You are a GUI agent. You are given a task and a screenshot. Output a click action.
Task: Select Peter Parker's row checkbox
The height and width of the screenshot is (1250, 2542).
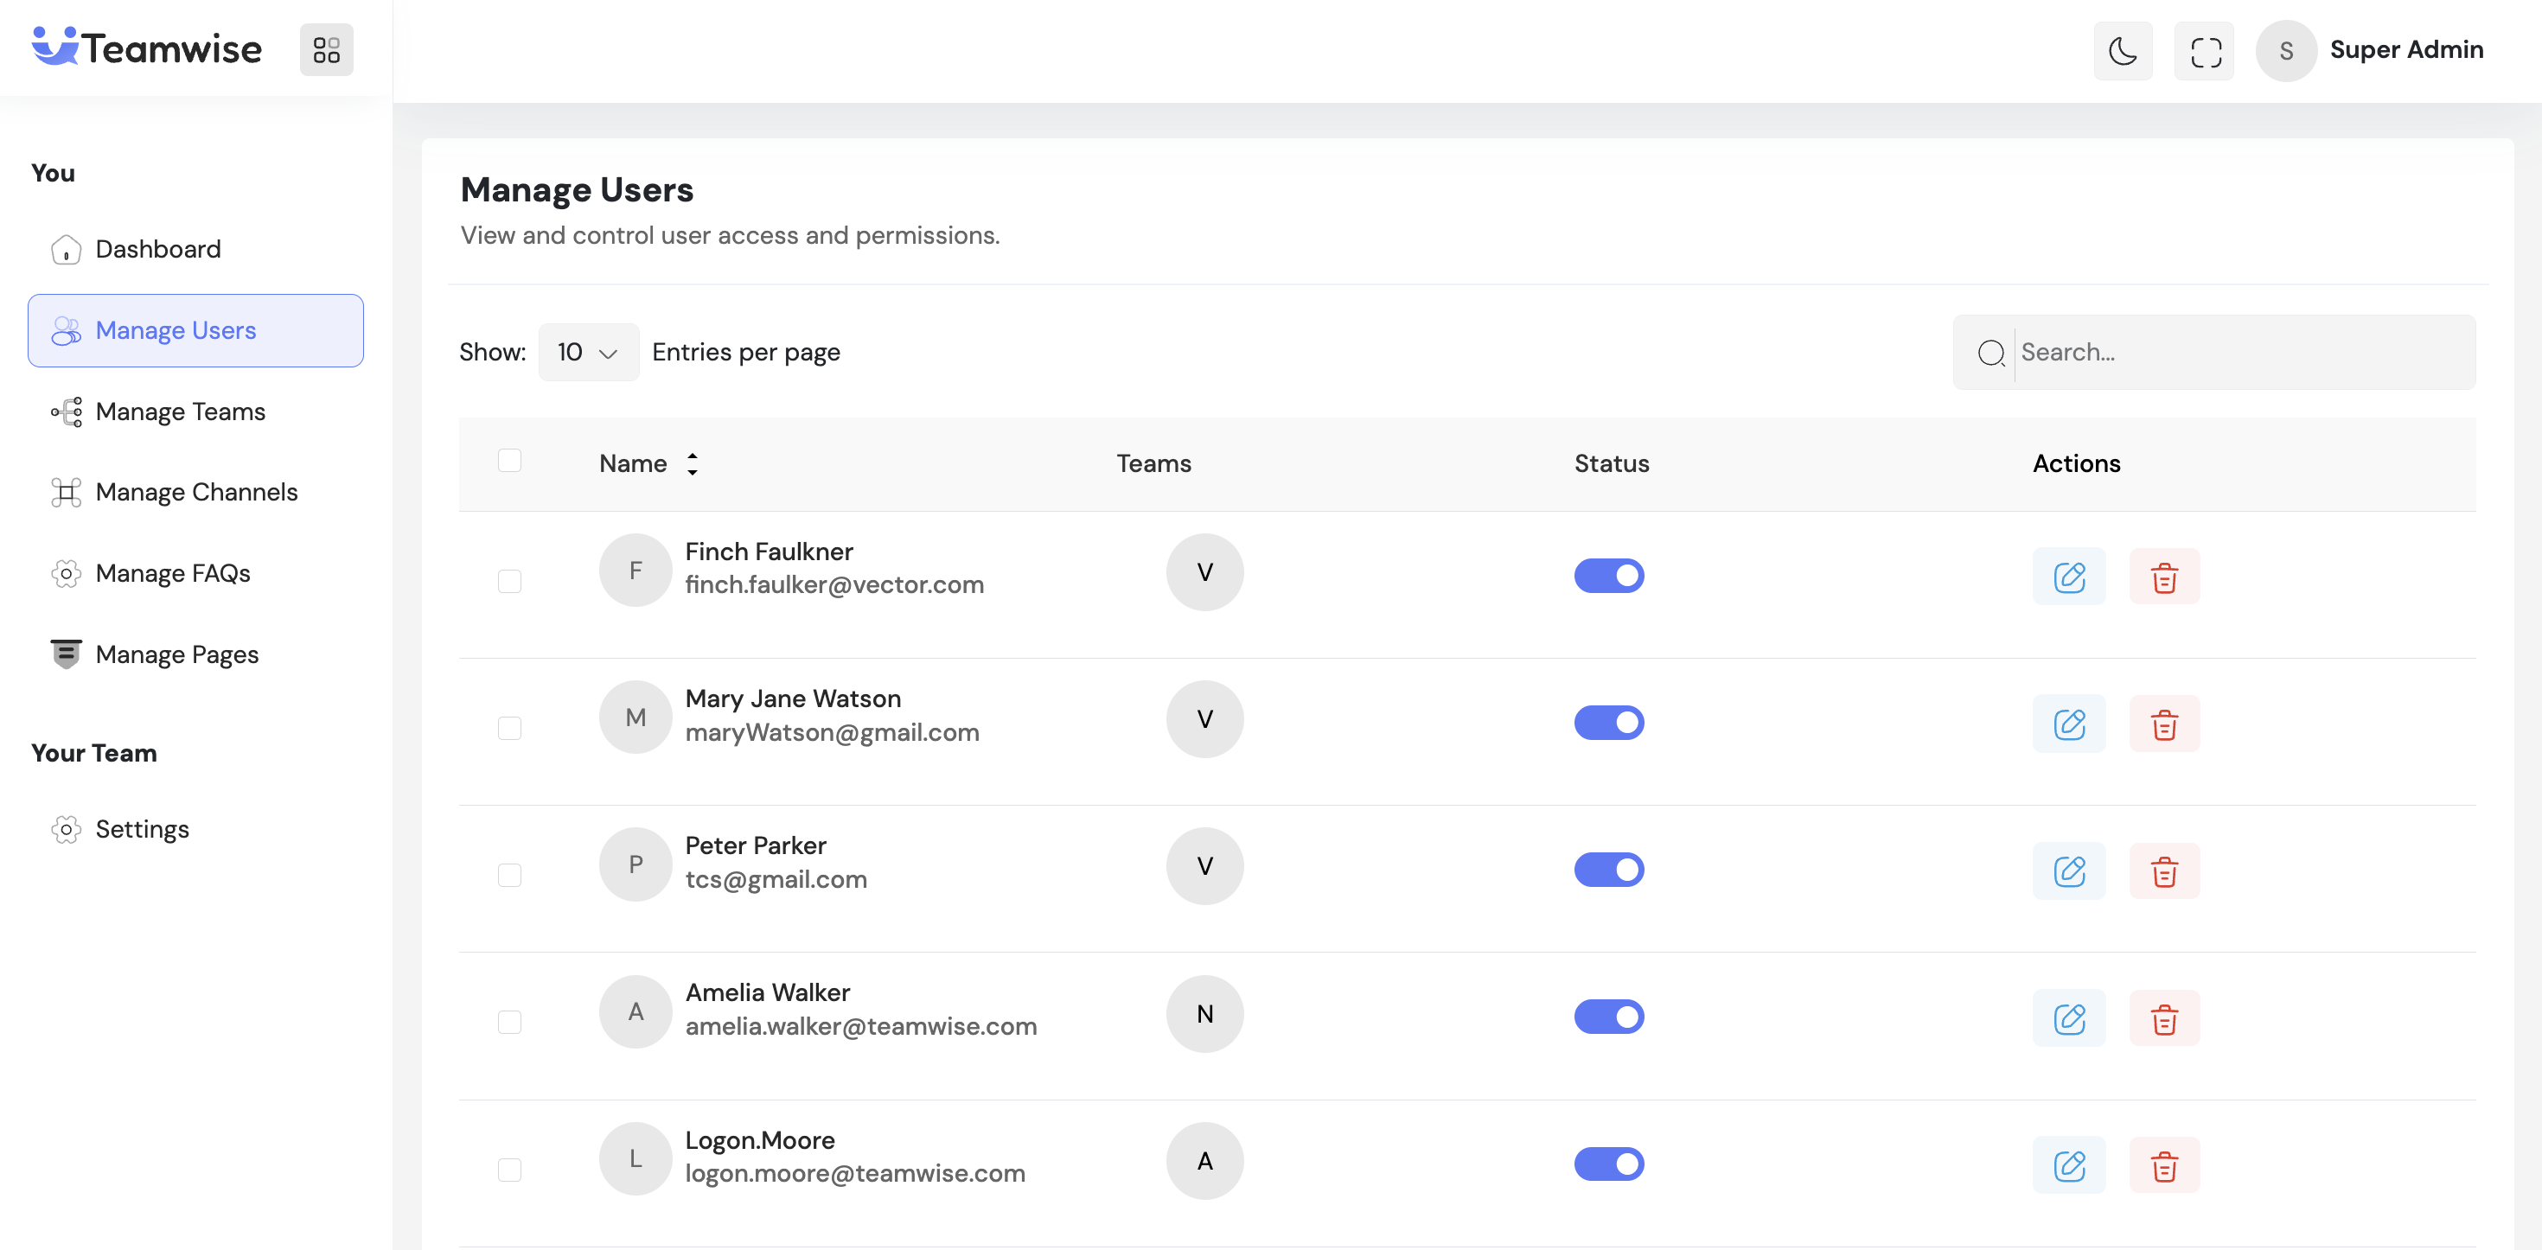click(509, 875)
